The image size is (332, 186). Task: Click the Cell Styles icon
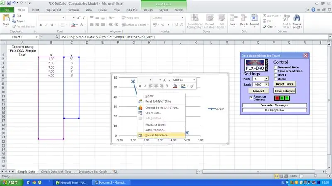tap(222, 18)
